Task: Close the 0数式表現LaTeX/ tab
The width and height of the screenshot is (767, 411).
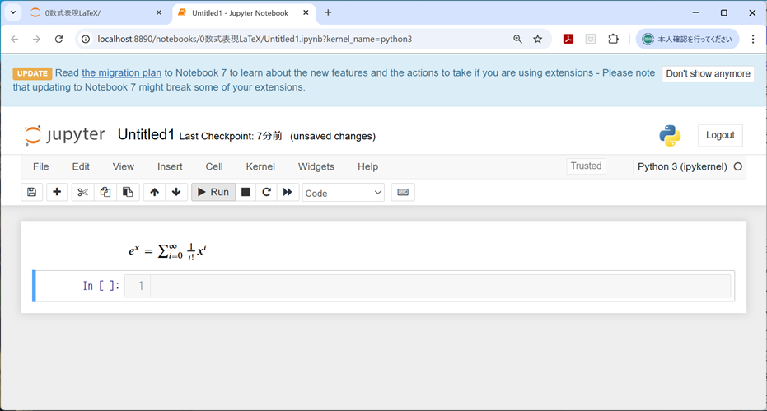Action: [158, 12]
